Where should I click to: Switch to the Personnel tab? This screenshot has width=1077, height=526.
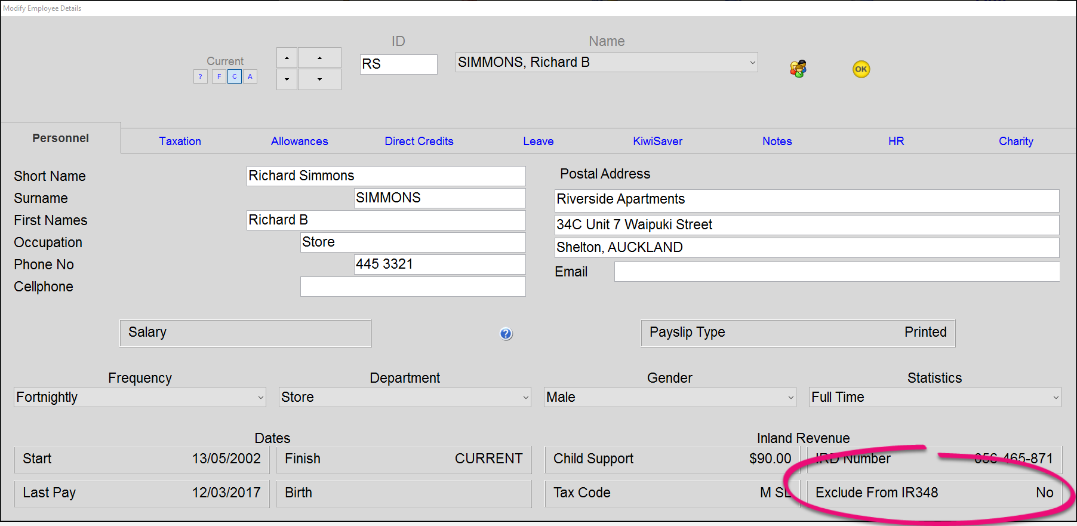click(x=61, y=138)
